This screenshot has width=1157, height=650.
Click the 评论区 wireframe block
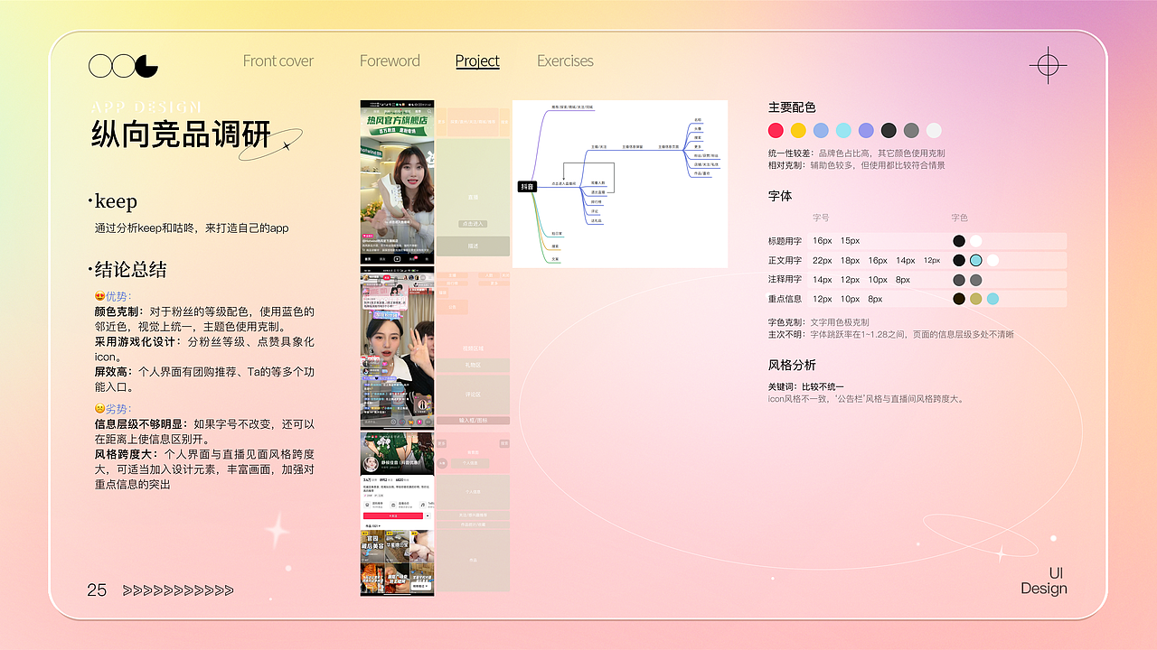(473, 395)
